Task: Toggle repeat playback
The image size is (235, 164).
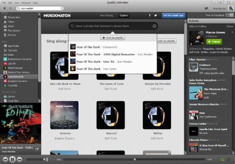Action: coord(228,159)
